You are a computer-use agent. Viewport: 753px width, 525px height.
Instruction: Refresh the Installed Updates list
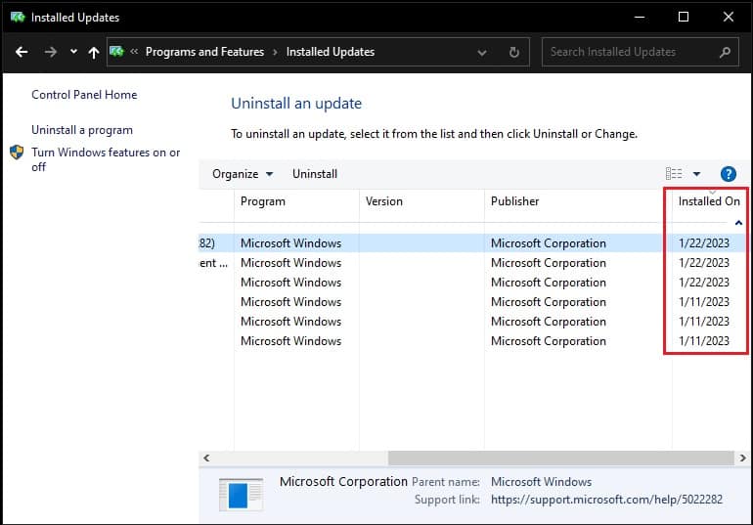513,52
